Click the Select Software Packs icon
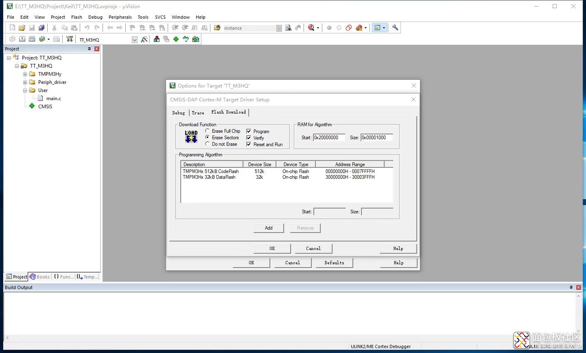 tap(186, 39)
